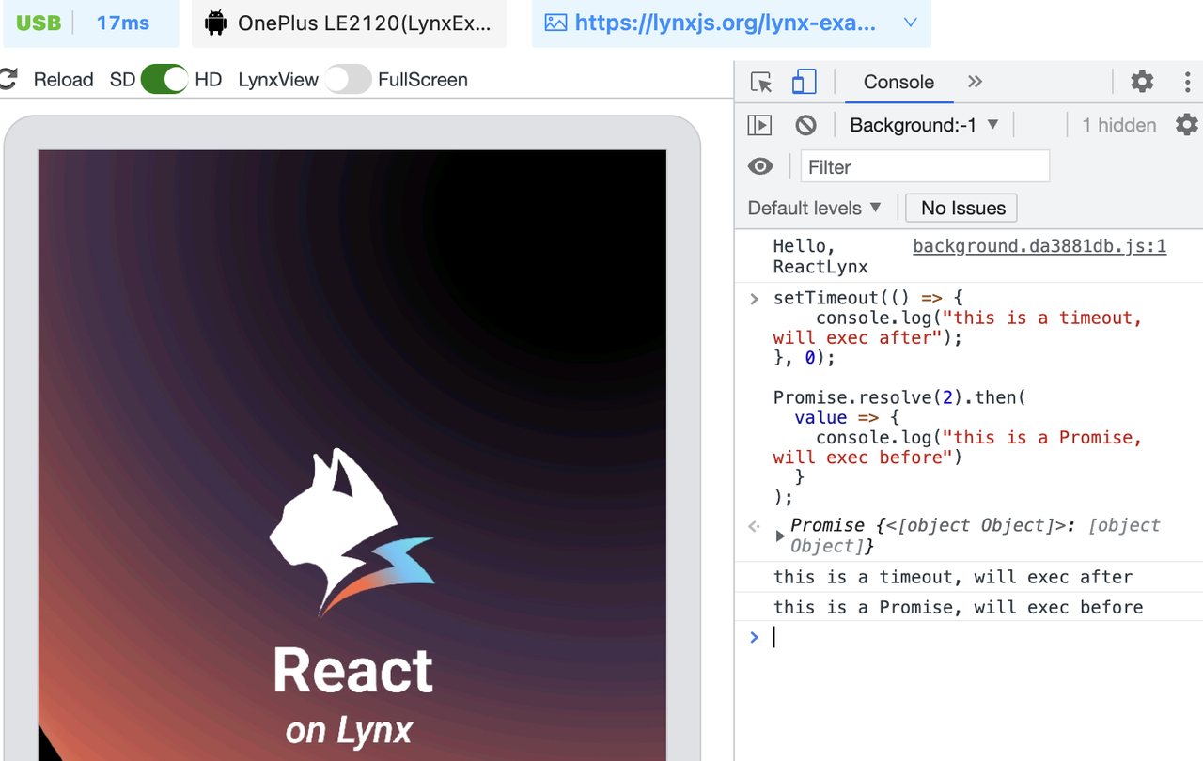This screenshot has height=761, width=1203.
Task: Switch to the Console tab
Action: (898, 82)
